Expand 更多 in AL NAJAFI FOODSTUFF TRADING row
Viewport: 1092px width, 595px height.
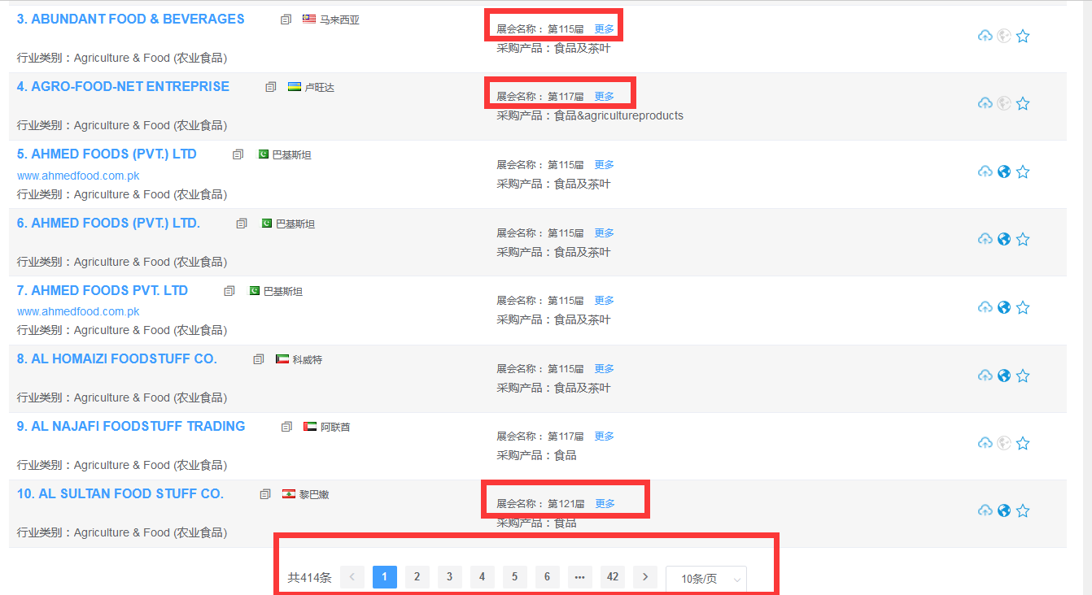pyautogui.click(x=604, y=436)
